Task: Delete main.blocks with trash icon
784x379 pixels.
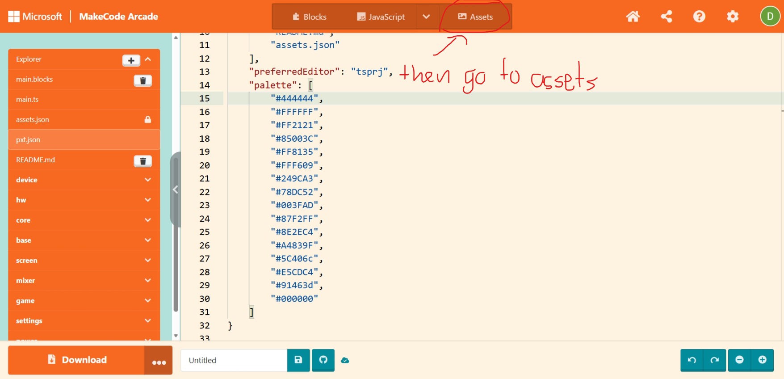Action: click(143, 80)
